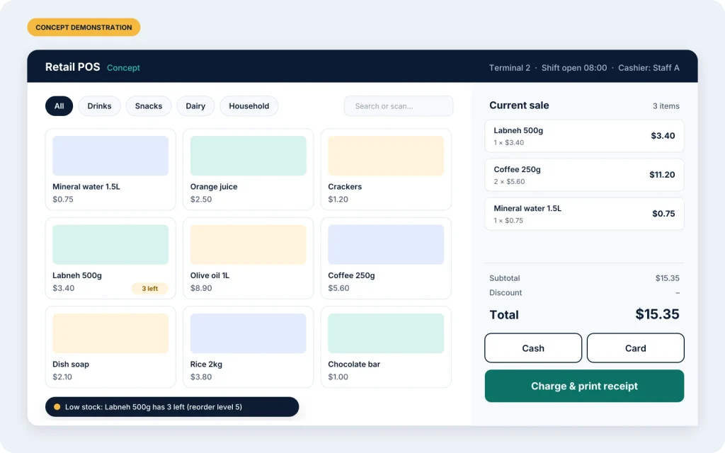Add Orange juice to the sale
Image resolution: width=725 pixels, height=453 pixels.
tap(249, 170)
